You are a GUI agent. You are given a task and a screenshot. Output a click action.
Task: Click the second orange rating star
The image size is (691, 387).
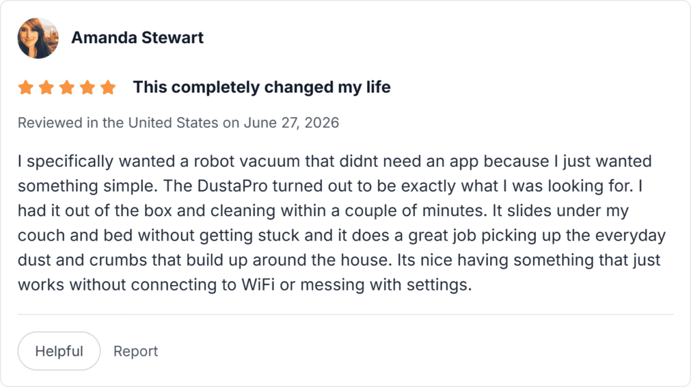click(x=47, y=87)
